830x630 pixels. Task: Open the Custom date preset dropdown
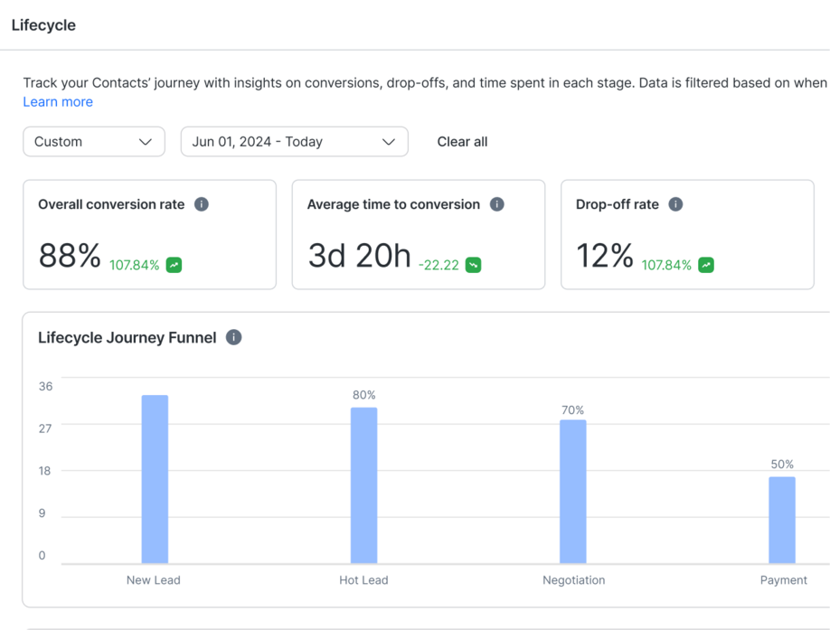pos(93,142)
